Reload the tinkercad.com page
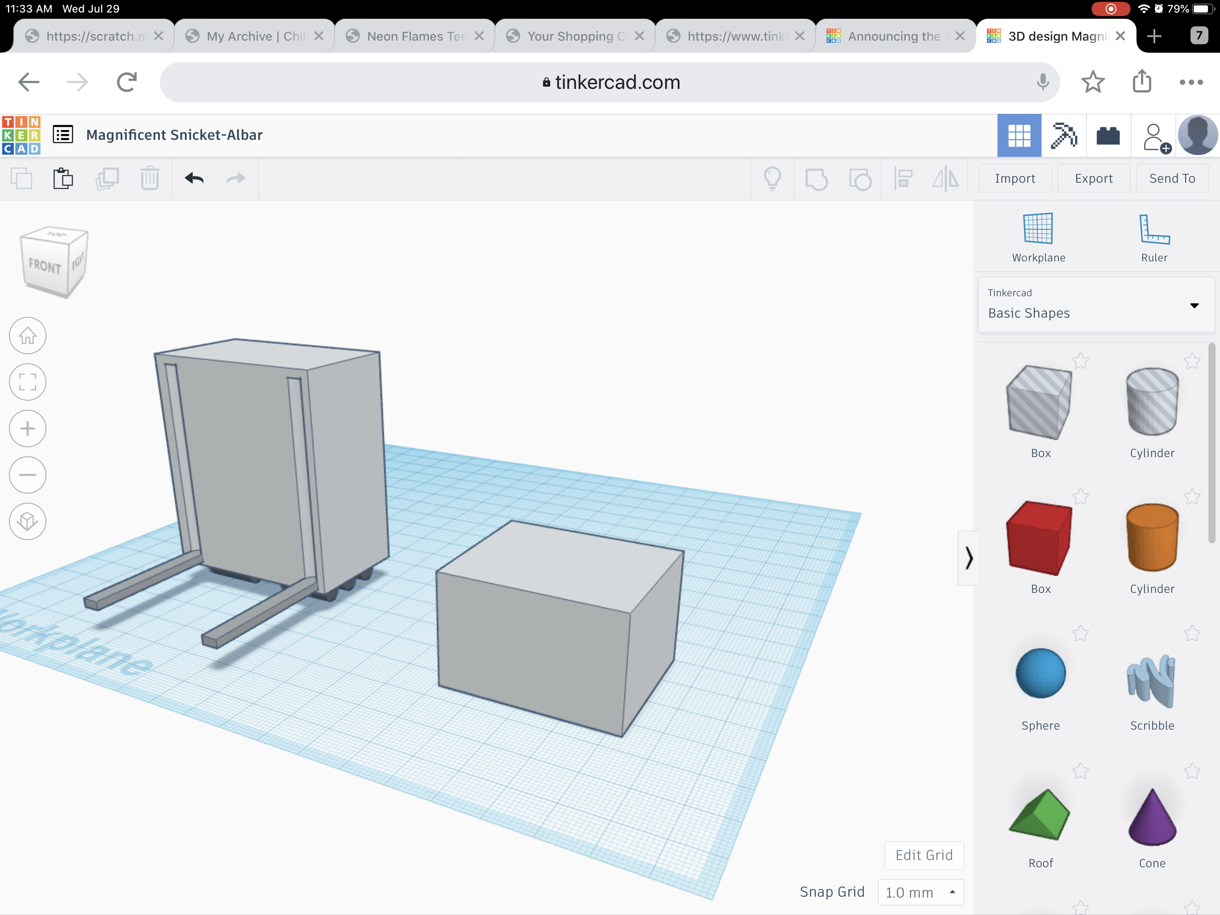Image resolution: width=1220 pixels, height=915 pixels. click(126, 82)
